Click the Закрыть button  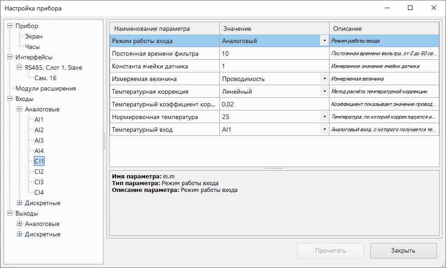[x=403, y=250]
